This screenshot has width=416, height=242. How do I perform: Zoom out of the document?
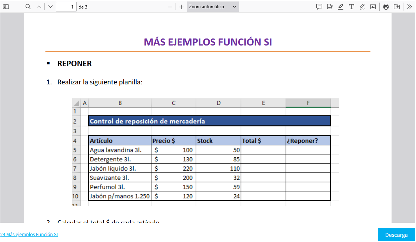(x=170, y=7)
